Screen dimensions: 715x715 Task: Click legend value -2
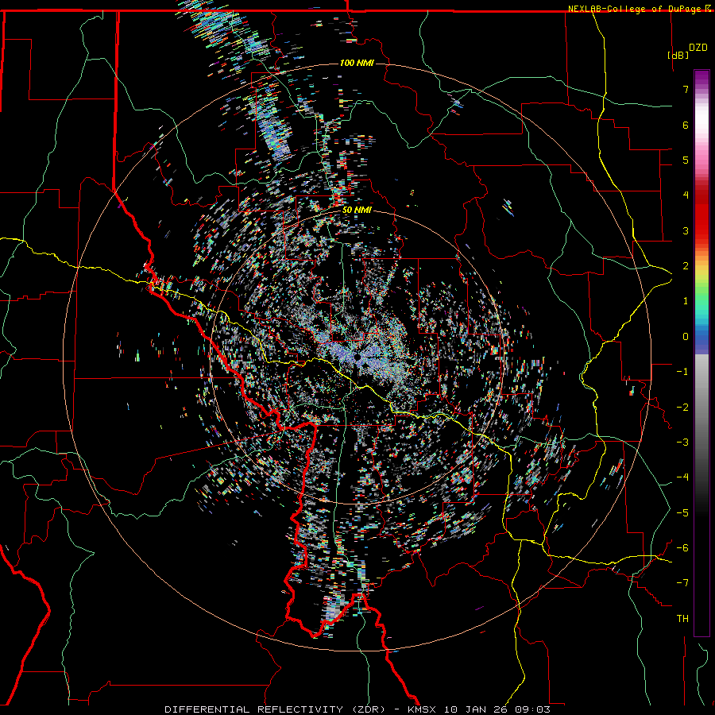click(x=682, y=407)
